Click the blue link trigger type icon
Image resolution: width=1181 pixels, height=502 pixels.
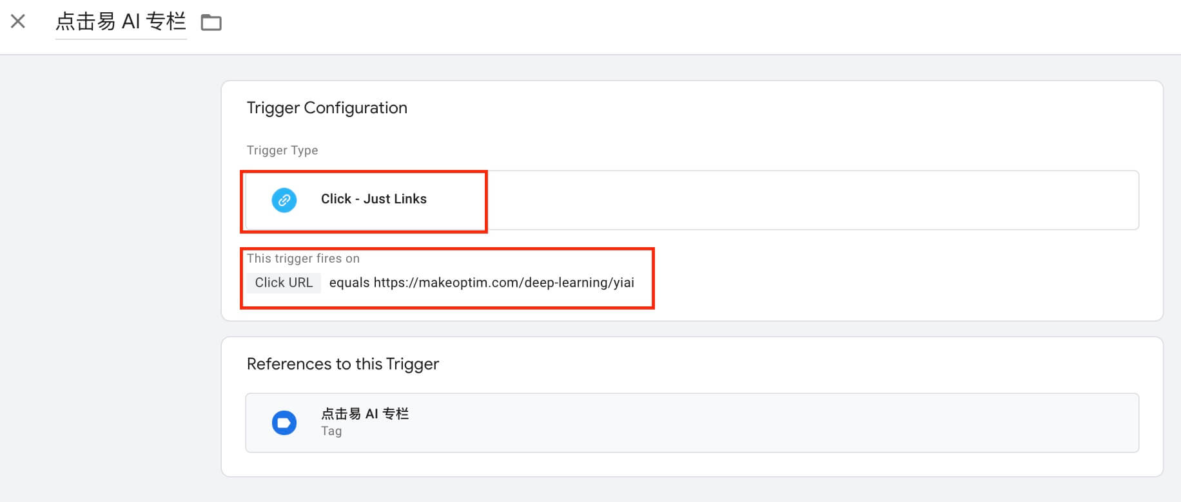click(284, 200)
